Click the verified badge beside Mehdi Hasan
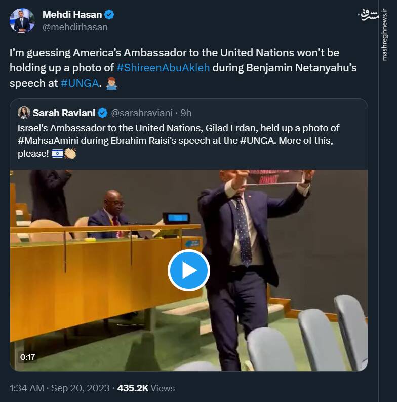The height and width of the screenshot is (402, 397). 109,15
